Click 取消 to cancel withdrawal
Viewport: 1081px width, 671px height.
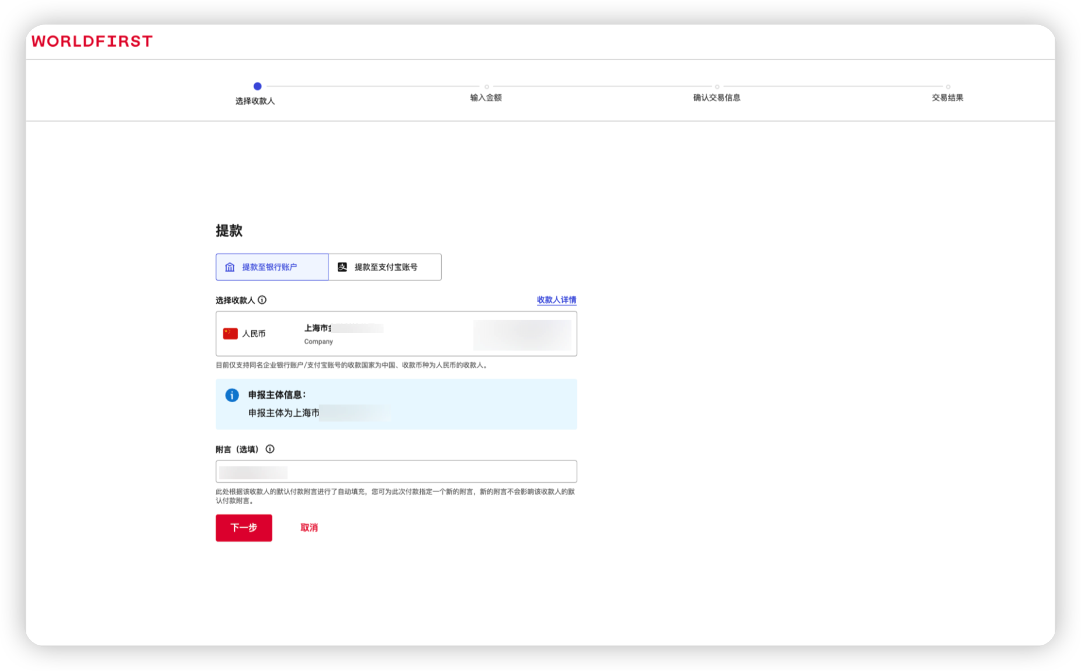pos(309,528)
